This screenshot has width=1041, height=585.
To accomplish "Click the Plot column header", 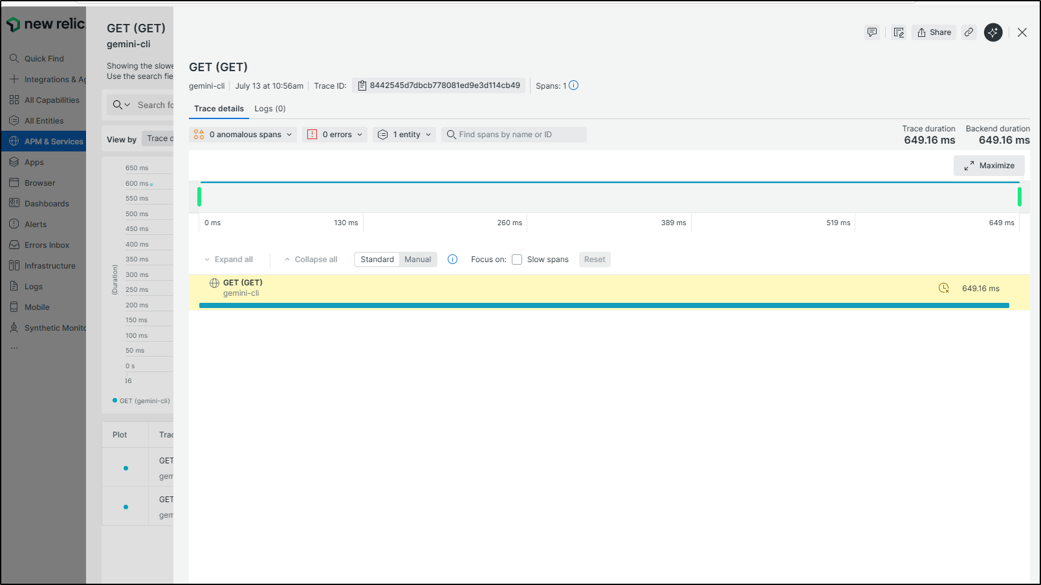I will click(120, 435).
